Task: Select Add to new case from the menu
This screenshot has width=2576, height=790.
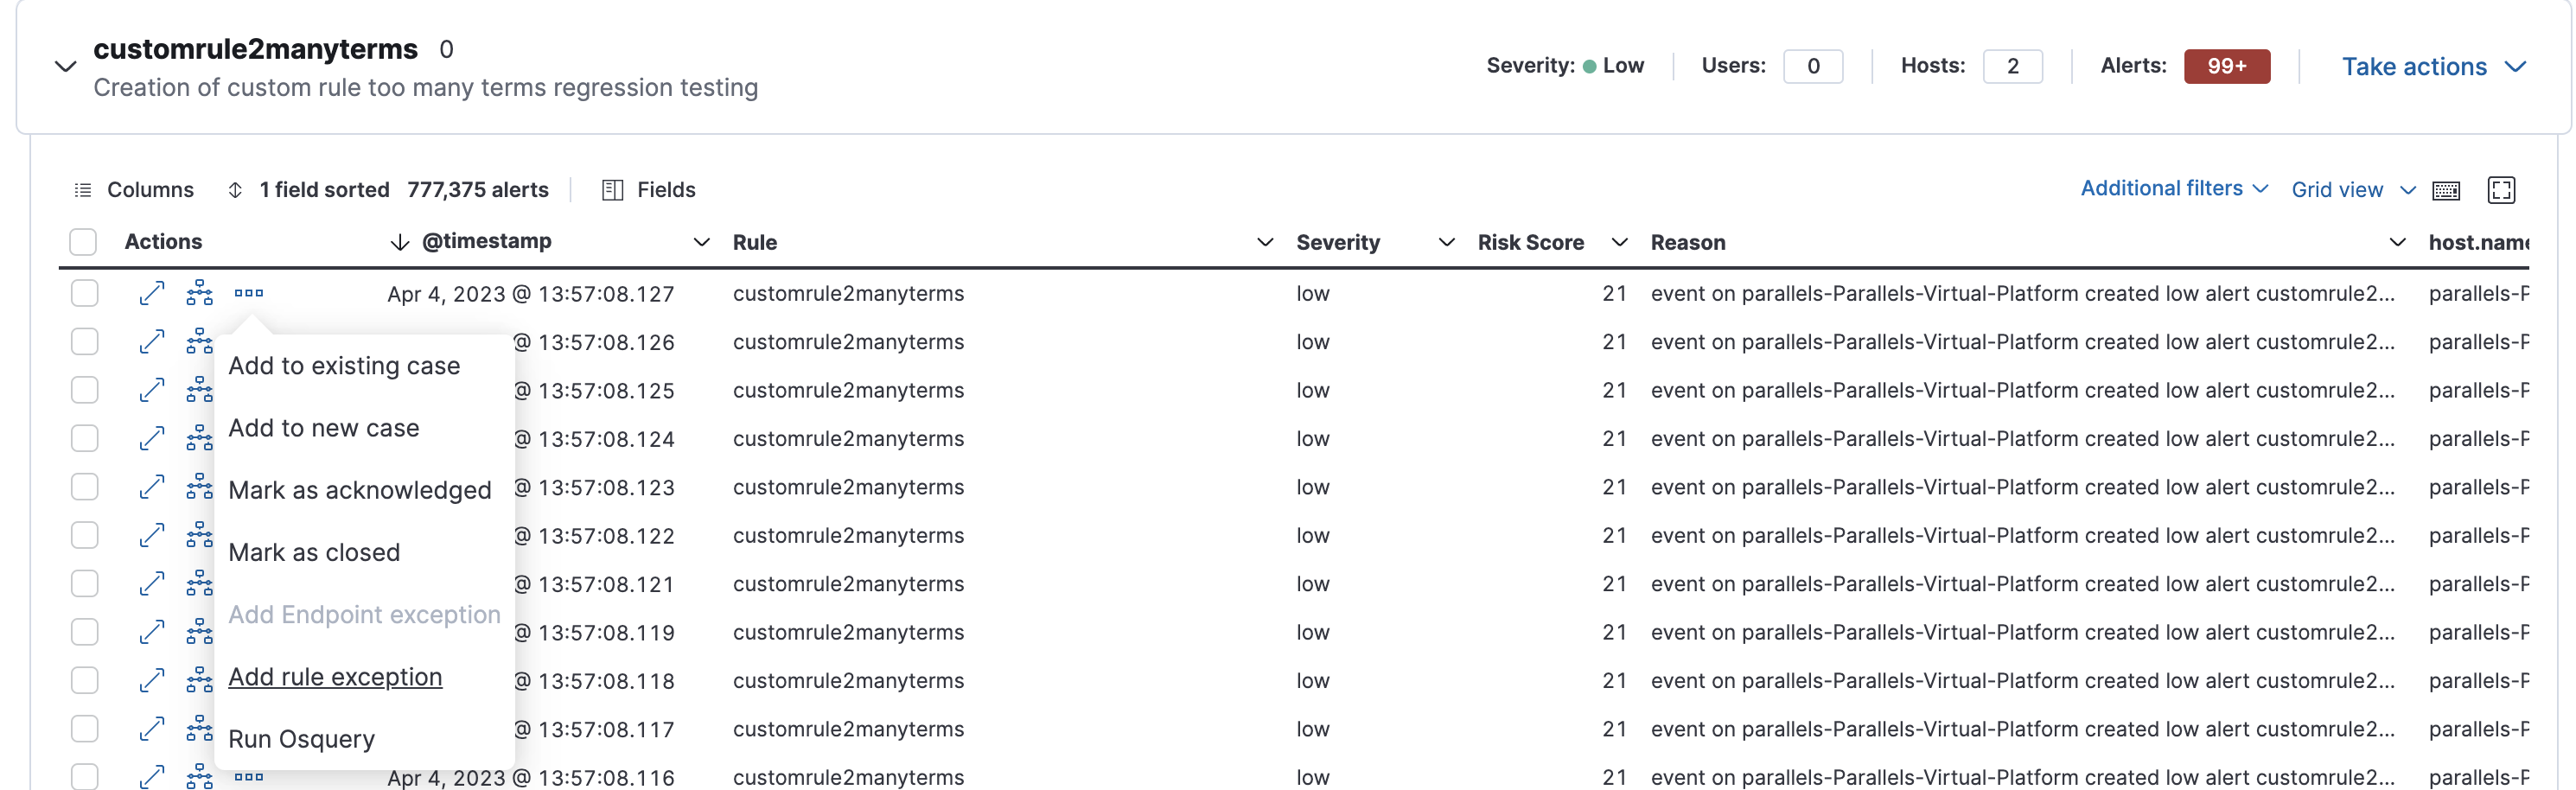Action: coord(324,428)
